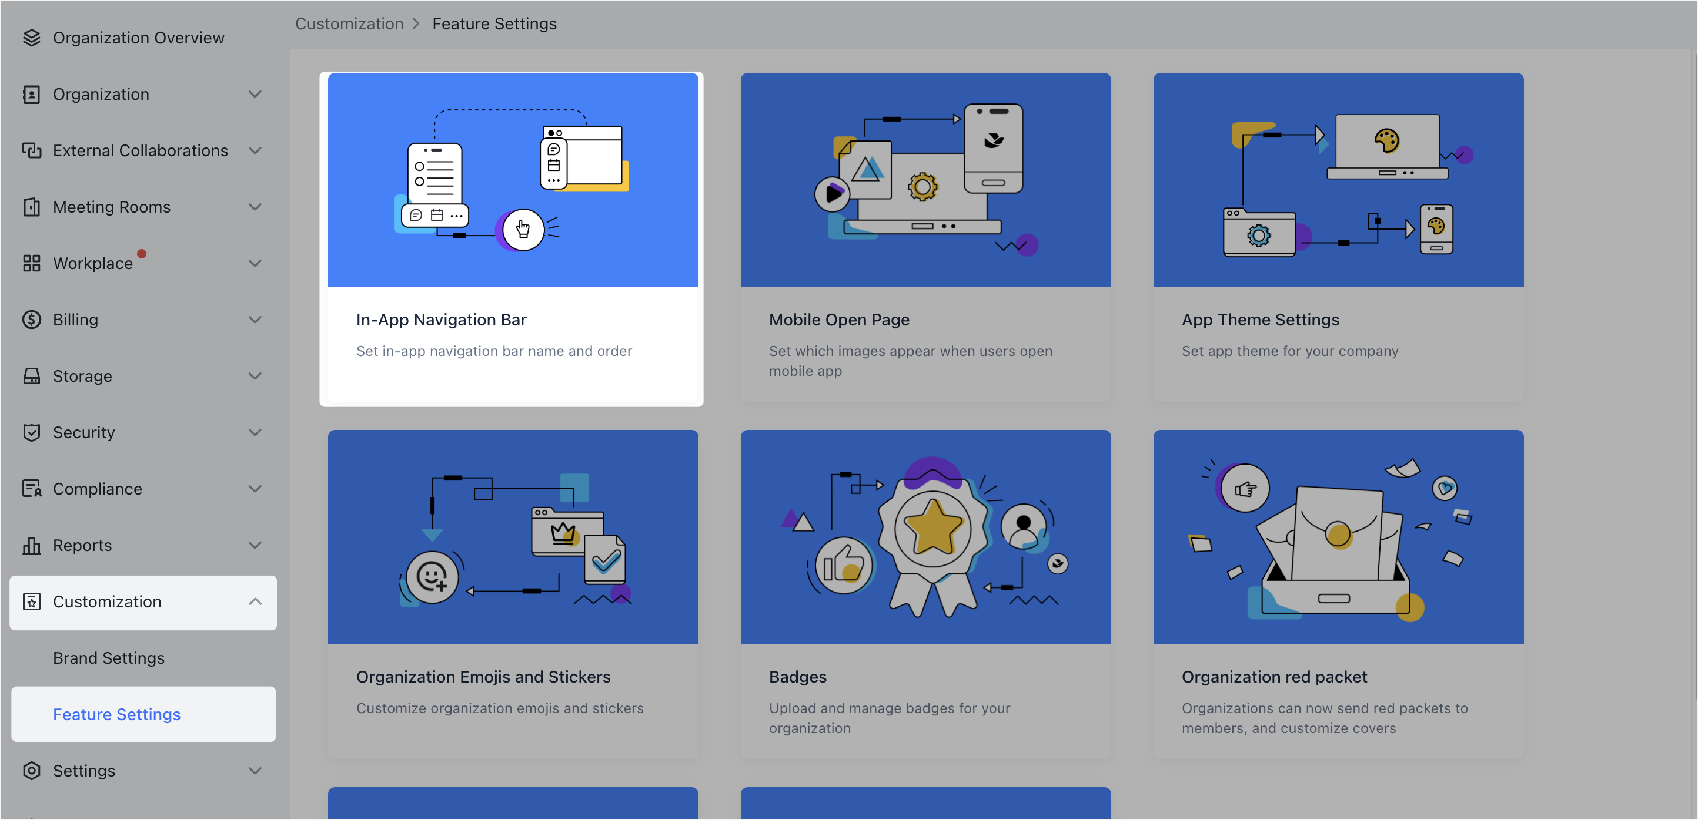This screenshot has width=1698, height=820.
Task: Open the Mobile Open Page title
Action: tap(839, 320)
